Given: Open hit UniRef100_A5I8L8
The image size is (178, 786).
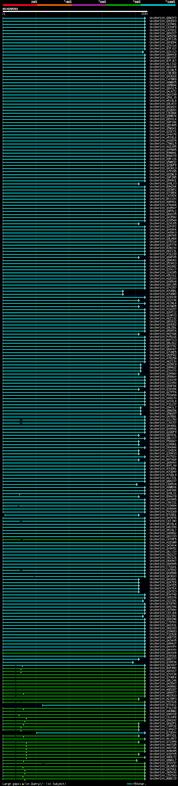Looking at the screenshot, I should [163, 101].
